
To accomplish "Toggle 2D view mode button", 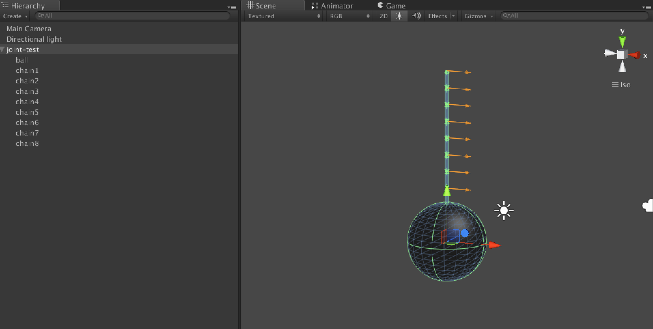I will point(383,16).
